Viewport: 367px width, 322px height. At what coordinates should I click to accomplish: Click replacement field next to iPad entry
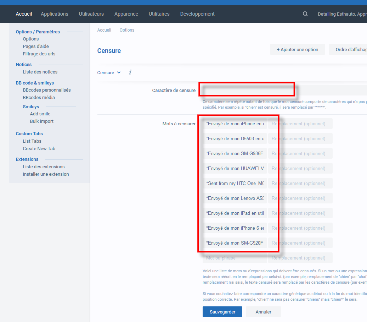tap(300, 213)
